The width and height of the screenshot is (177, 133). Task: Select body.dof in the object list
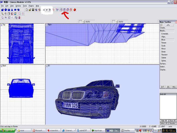click(x=164, y=95)
